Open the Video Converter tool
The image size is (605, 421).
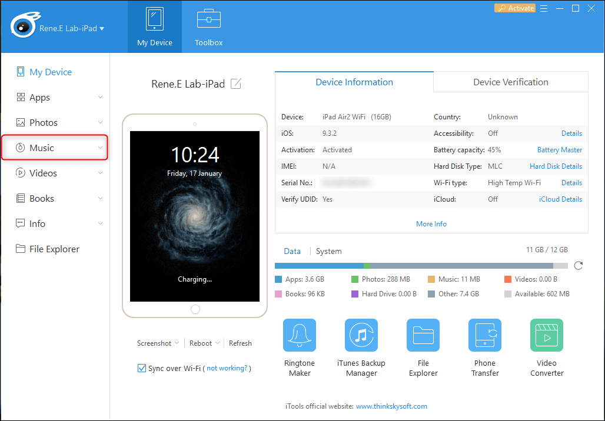(547, 335)
